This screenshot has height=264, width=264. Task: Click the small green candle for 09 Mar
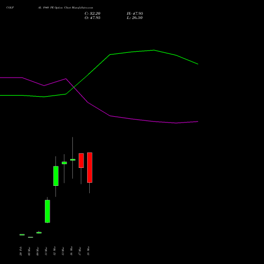[x=39, y=233]
